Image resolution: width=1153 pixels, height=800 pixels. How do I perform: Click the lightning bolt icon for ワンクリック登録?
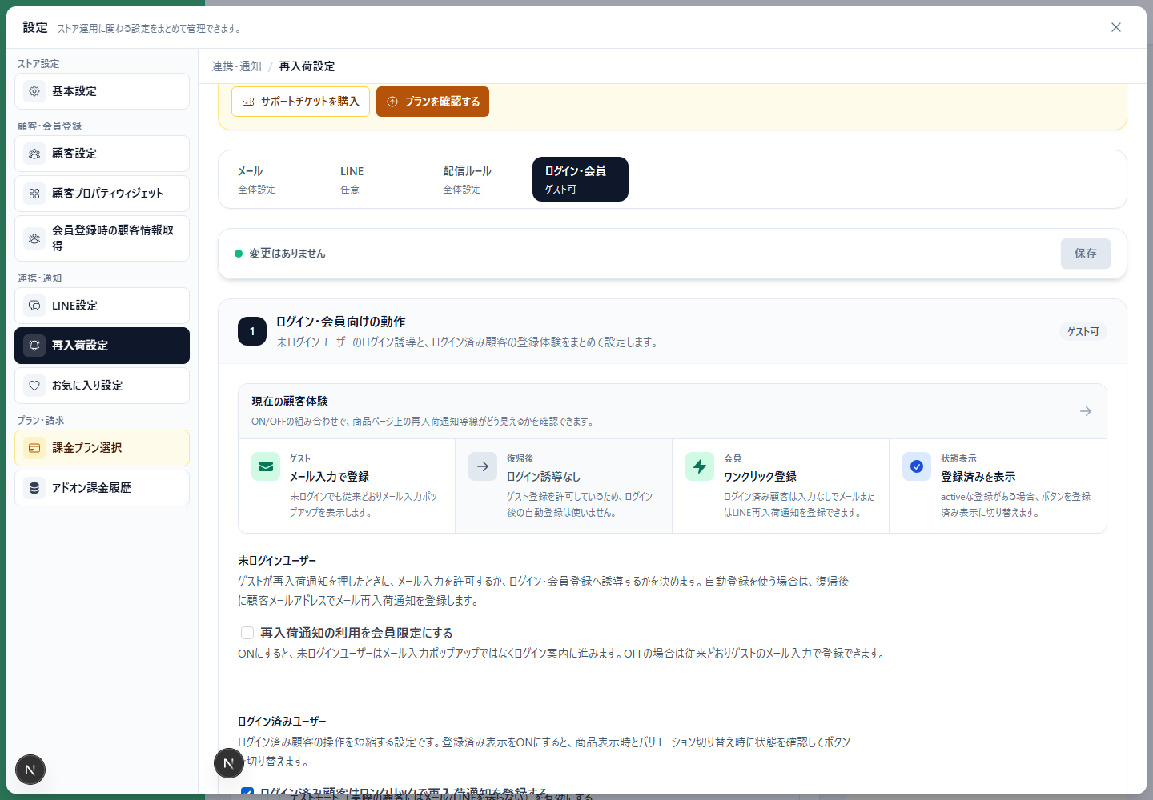700,466
